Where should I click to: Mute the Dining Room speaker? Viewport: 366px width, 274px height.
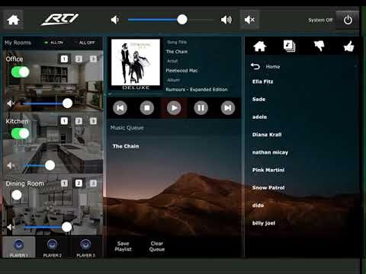tap(11, 227)
